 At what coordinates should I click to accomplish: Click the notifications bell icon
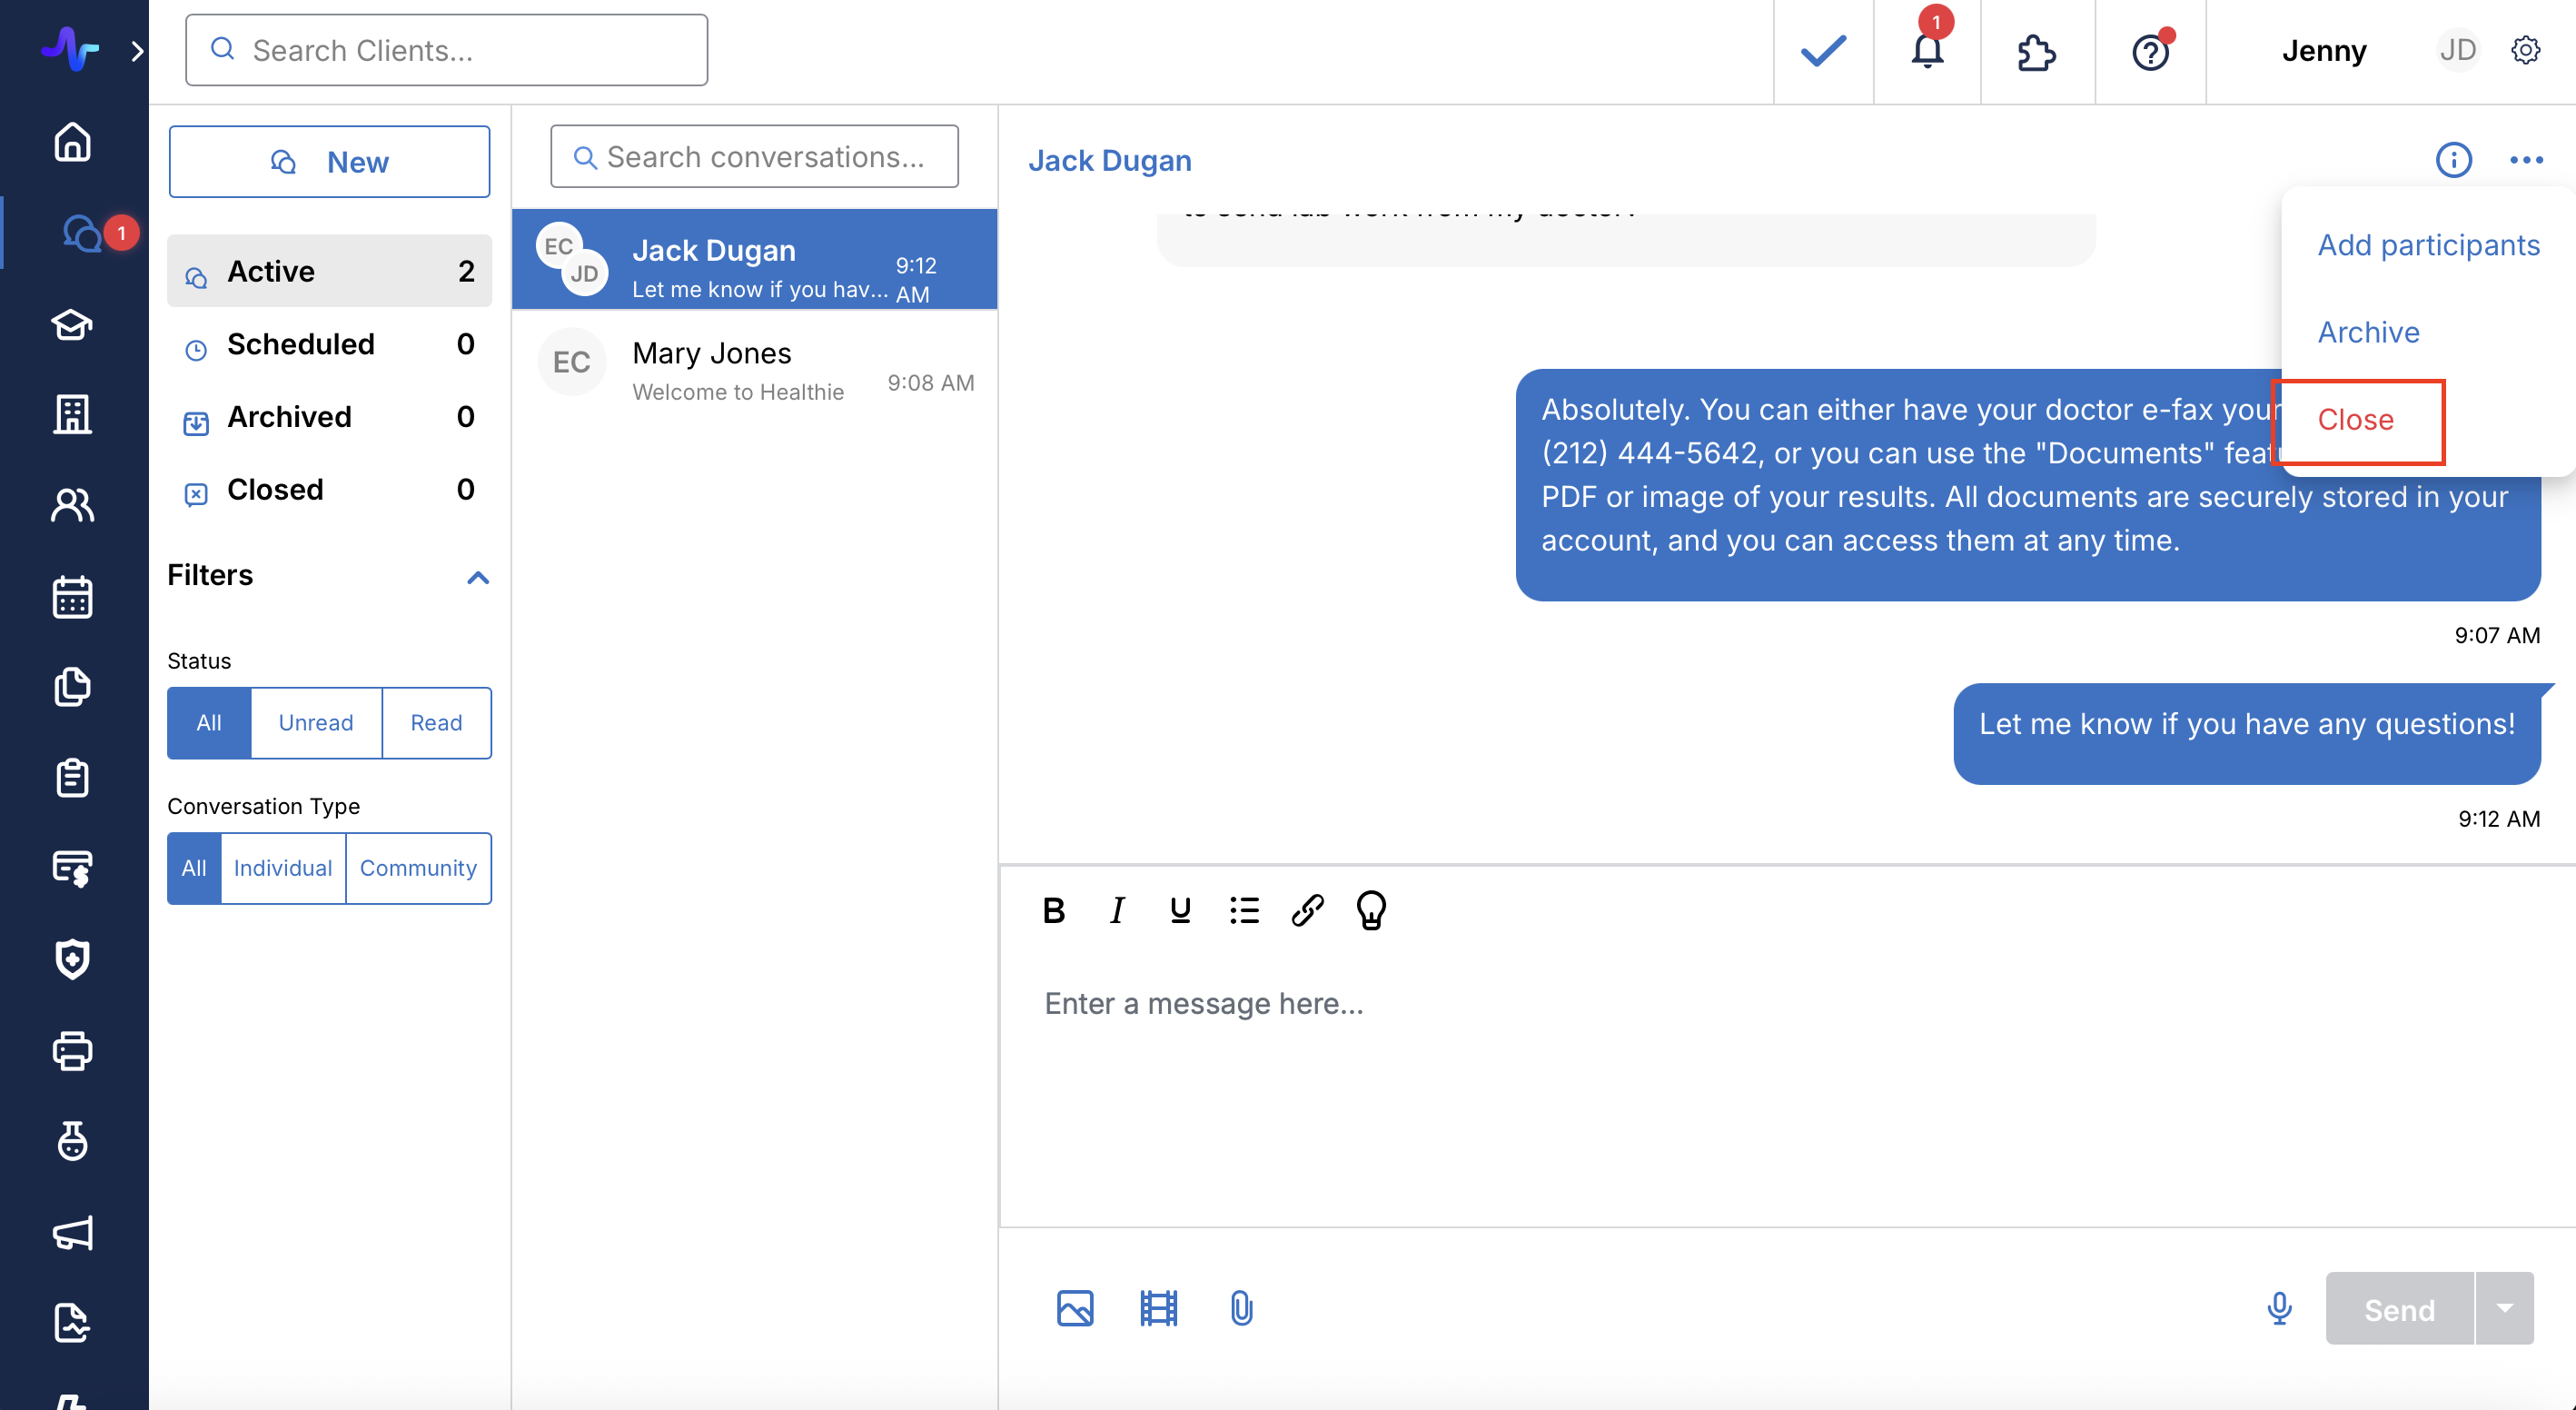1926,51
